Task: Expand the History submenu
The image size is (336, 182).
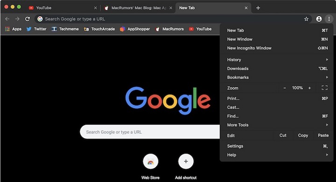Action: click(x=276, y=60)
